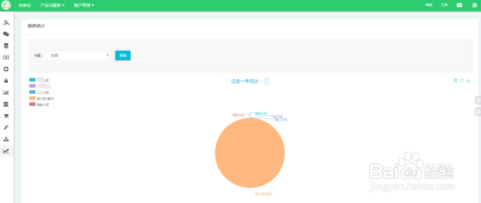
Task: Click the shopping cart icon in the sidebar
Action: pyautogui.click(x=6, y=116)
